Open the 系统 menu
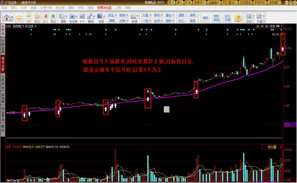297x183 pixels. click(5, 8)
